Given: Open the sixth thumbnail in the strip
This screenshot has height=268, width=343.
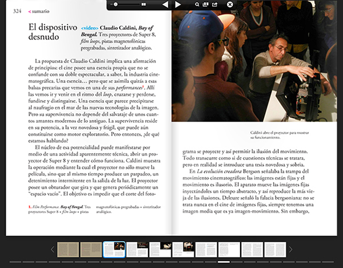Looking at the screenshot, I should point(183,249).
